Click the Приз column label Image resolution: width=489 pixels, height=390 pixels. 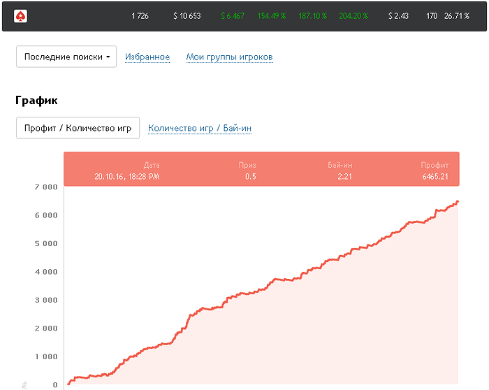[247, 165]
